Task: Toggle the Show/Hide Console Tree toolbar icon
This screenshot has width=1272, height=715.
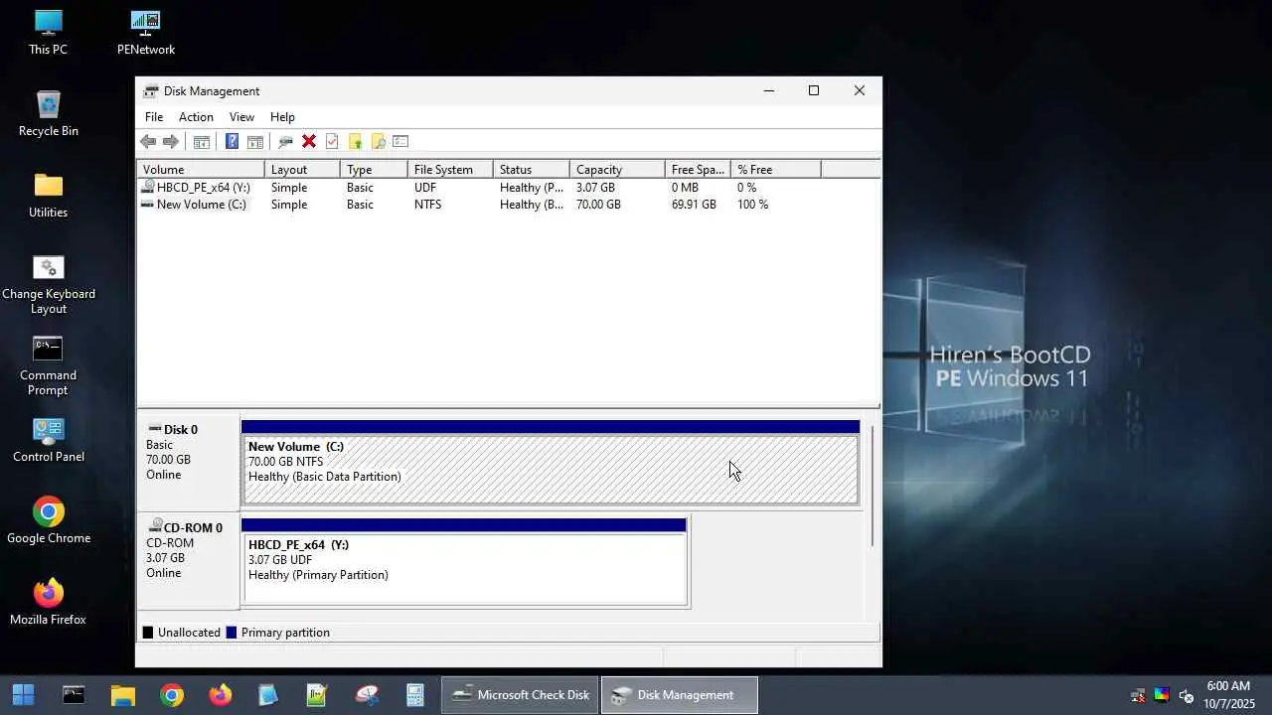Action: (201, 142)
